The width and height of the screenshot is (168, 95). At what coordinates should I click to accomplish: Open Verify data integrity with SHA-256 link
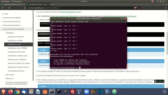click(64, 16)
